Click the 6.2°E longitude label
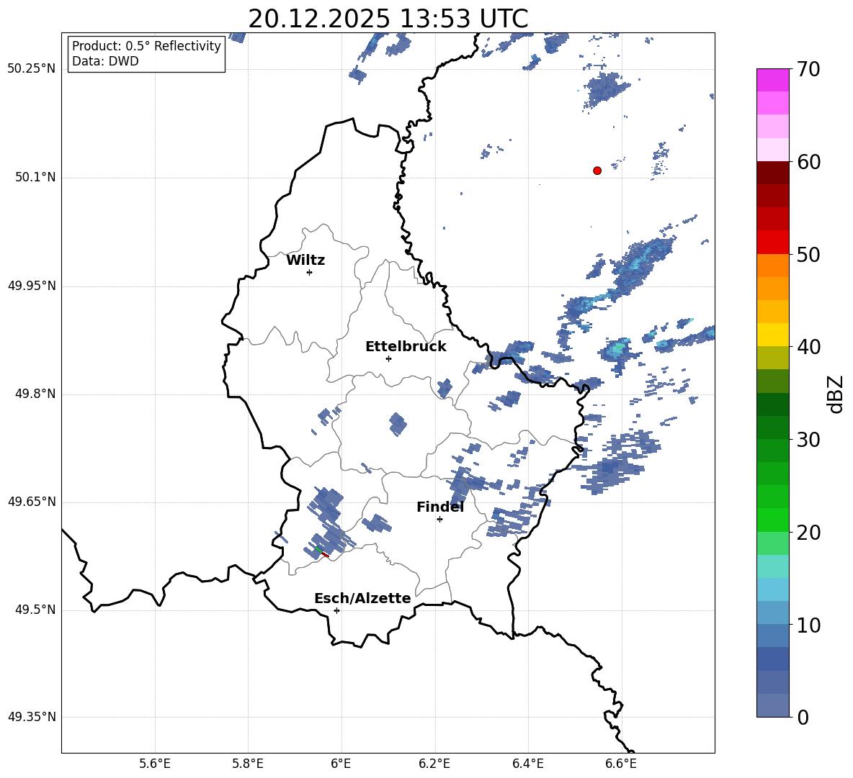The width and height of the screenshot is (853, 778). [434, 764]
